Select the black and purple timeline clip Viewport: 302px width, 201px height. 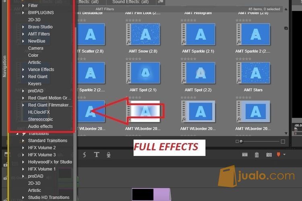pos(151,194)
